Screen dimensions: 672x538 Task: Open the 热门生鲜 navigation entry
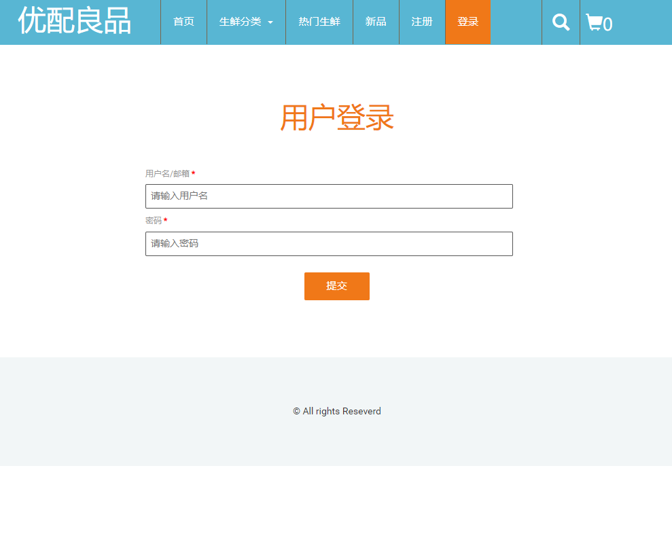[x=319, y=22]
